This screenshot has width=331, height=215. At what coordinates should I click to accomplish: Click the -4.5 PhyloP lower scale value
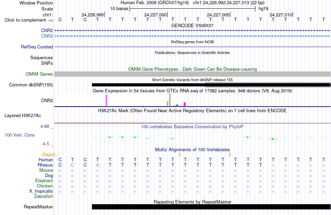coord(45,144)
